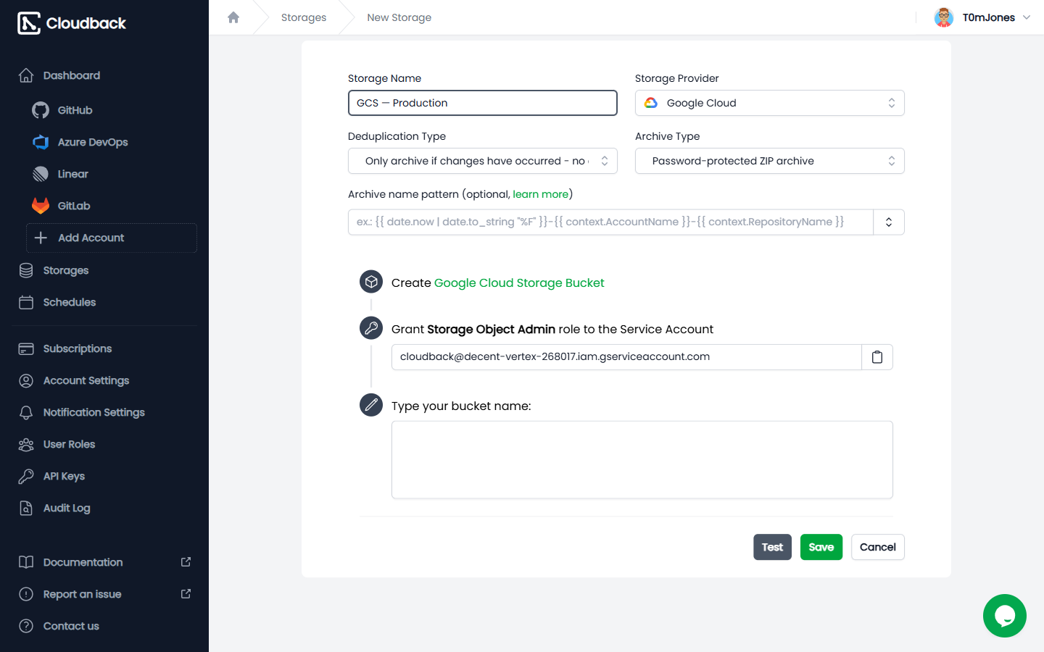1044x652 pixels.
Task: Click the Archive name pattern input
Action: click(610, 222)
